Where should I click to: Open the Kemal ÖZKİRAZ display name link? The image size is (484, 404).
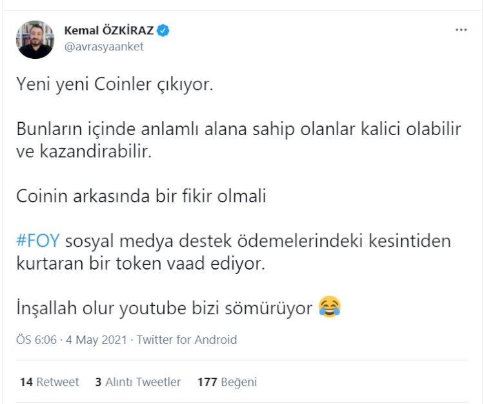110,30
